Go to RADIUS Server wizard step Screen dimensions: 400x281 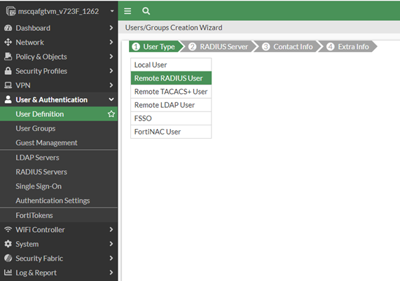coord(219,47)
